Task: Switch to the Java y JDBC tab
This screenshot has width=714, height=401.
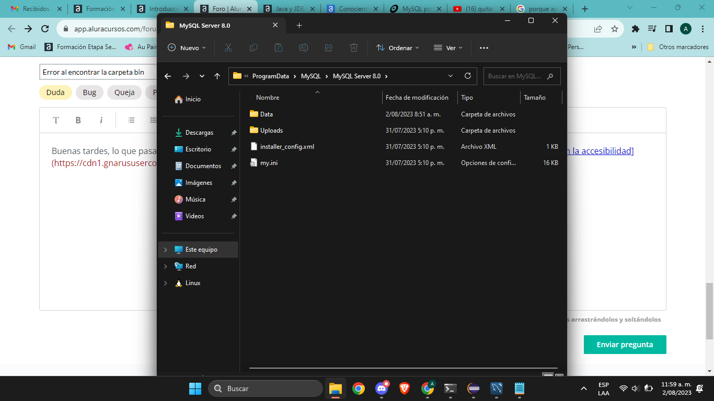Action: [289, 9]
